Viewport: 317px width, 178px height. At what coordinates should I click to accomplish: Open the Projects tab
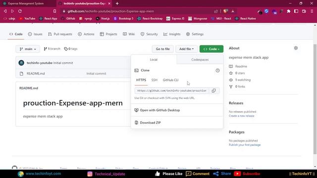tap(108, 34)
